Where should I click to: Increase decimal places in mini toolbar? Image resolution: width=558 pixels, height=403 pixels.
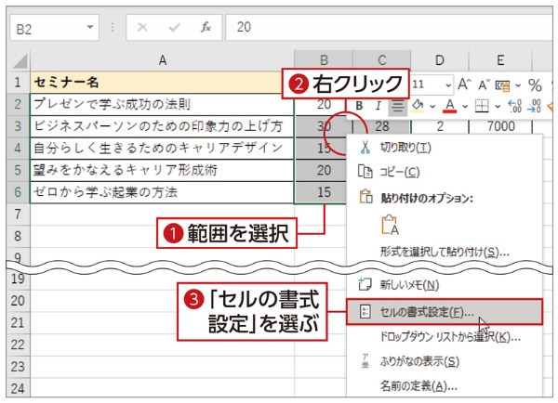pos(514,106)
